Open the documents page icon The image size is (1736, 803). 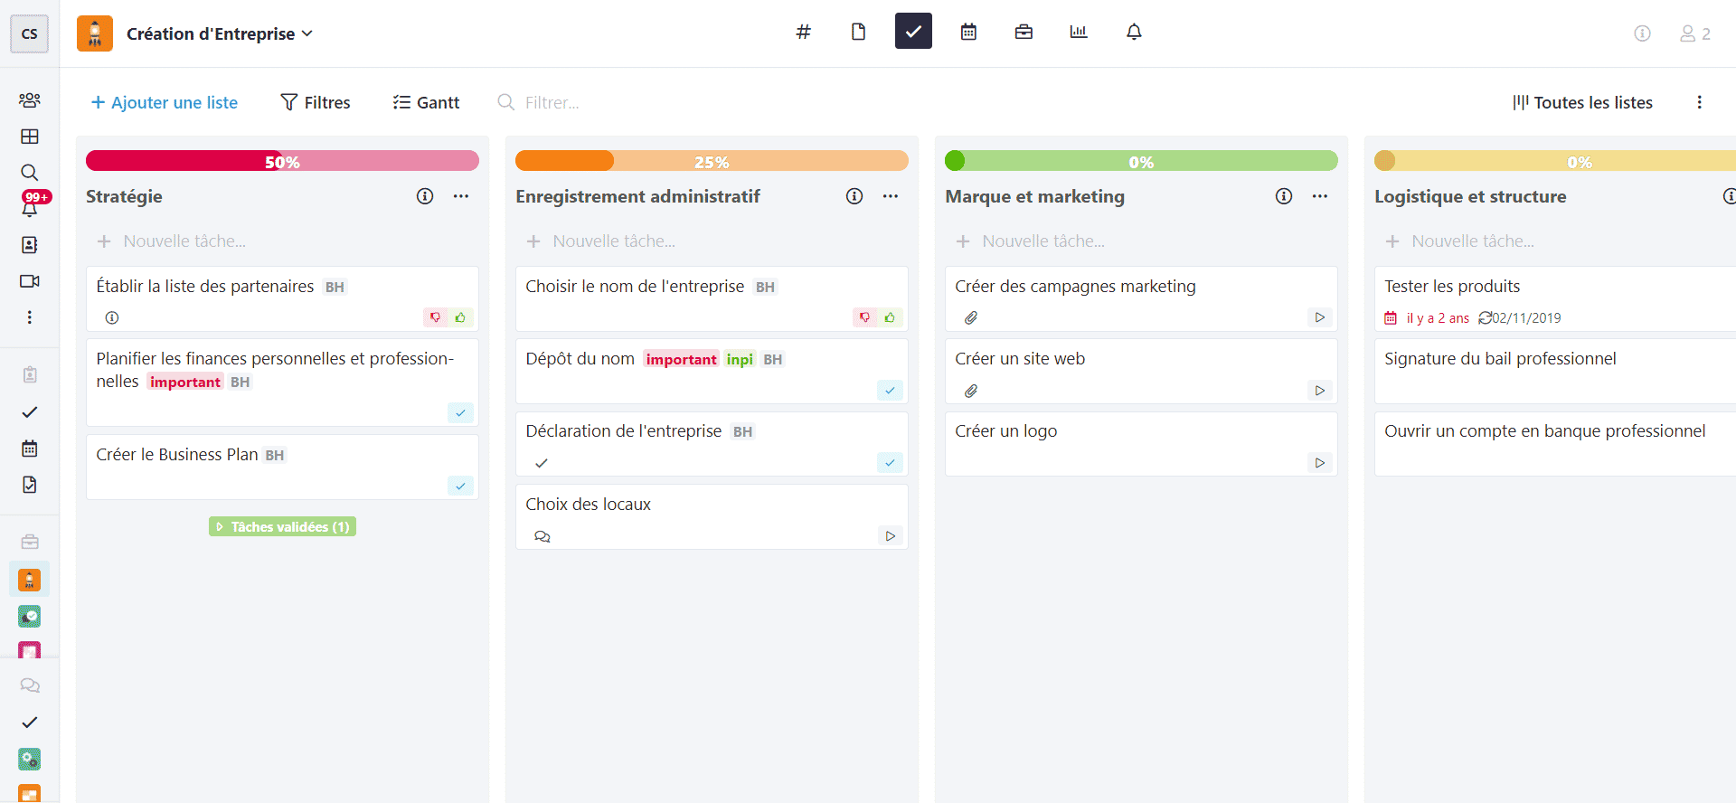point(858,33)
